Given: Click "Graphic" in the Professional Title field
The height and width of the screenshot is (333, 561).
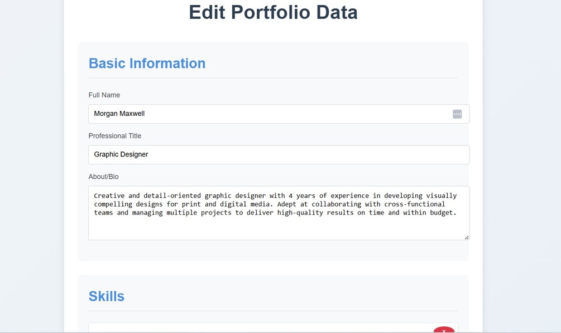Looking at the screenshot, I should [x=107, y=154].
